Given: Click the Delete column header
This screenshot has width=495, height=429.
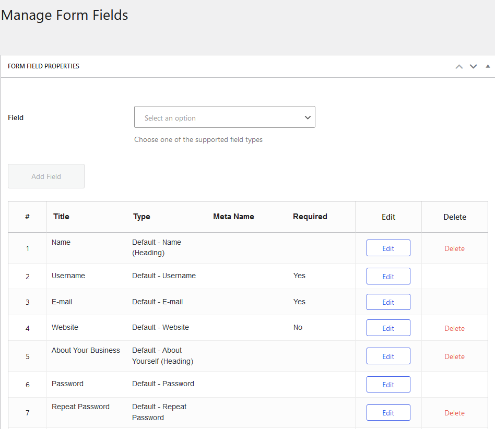Looking at the screenshot, I should pos(455,217).
